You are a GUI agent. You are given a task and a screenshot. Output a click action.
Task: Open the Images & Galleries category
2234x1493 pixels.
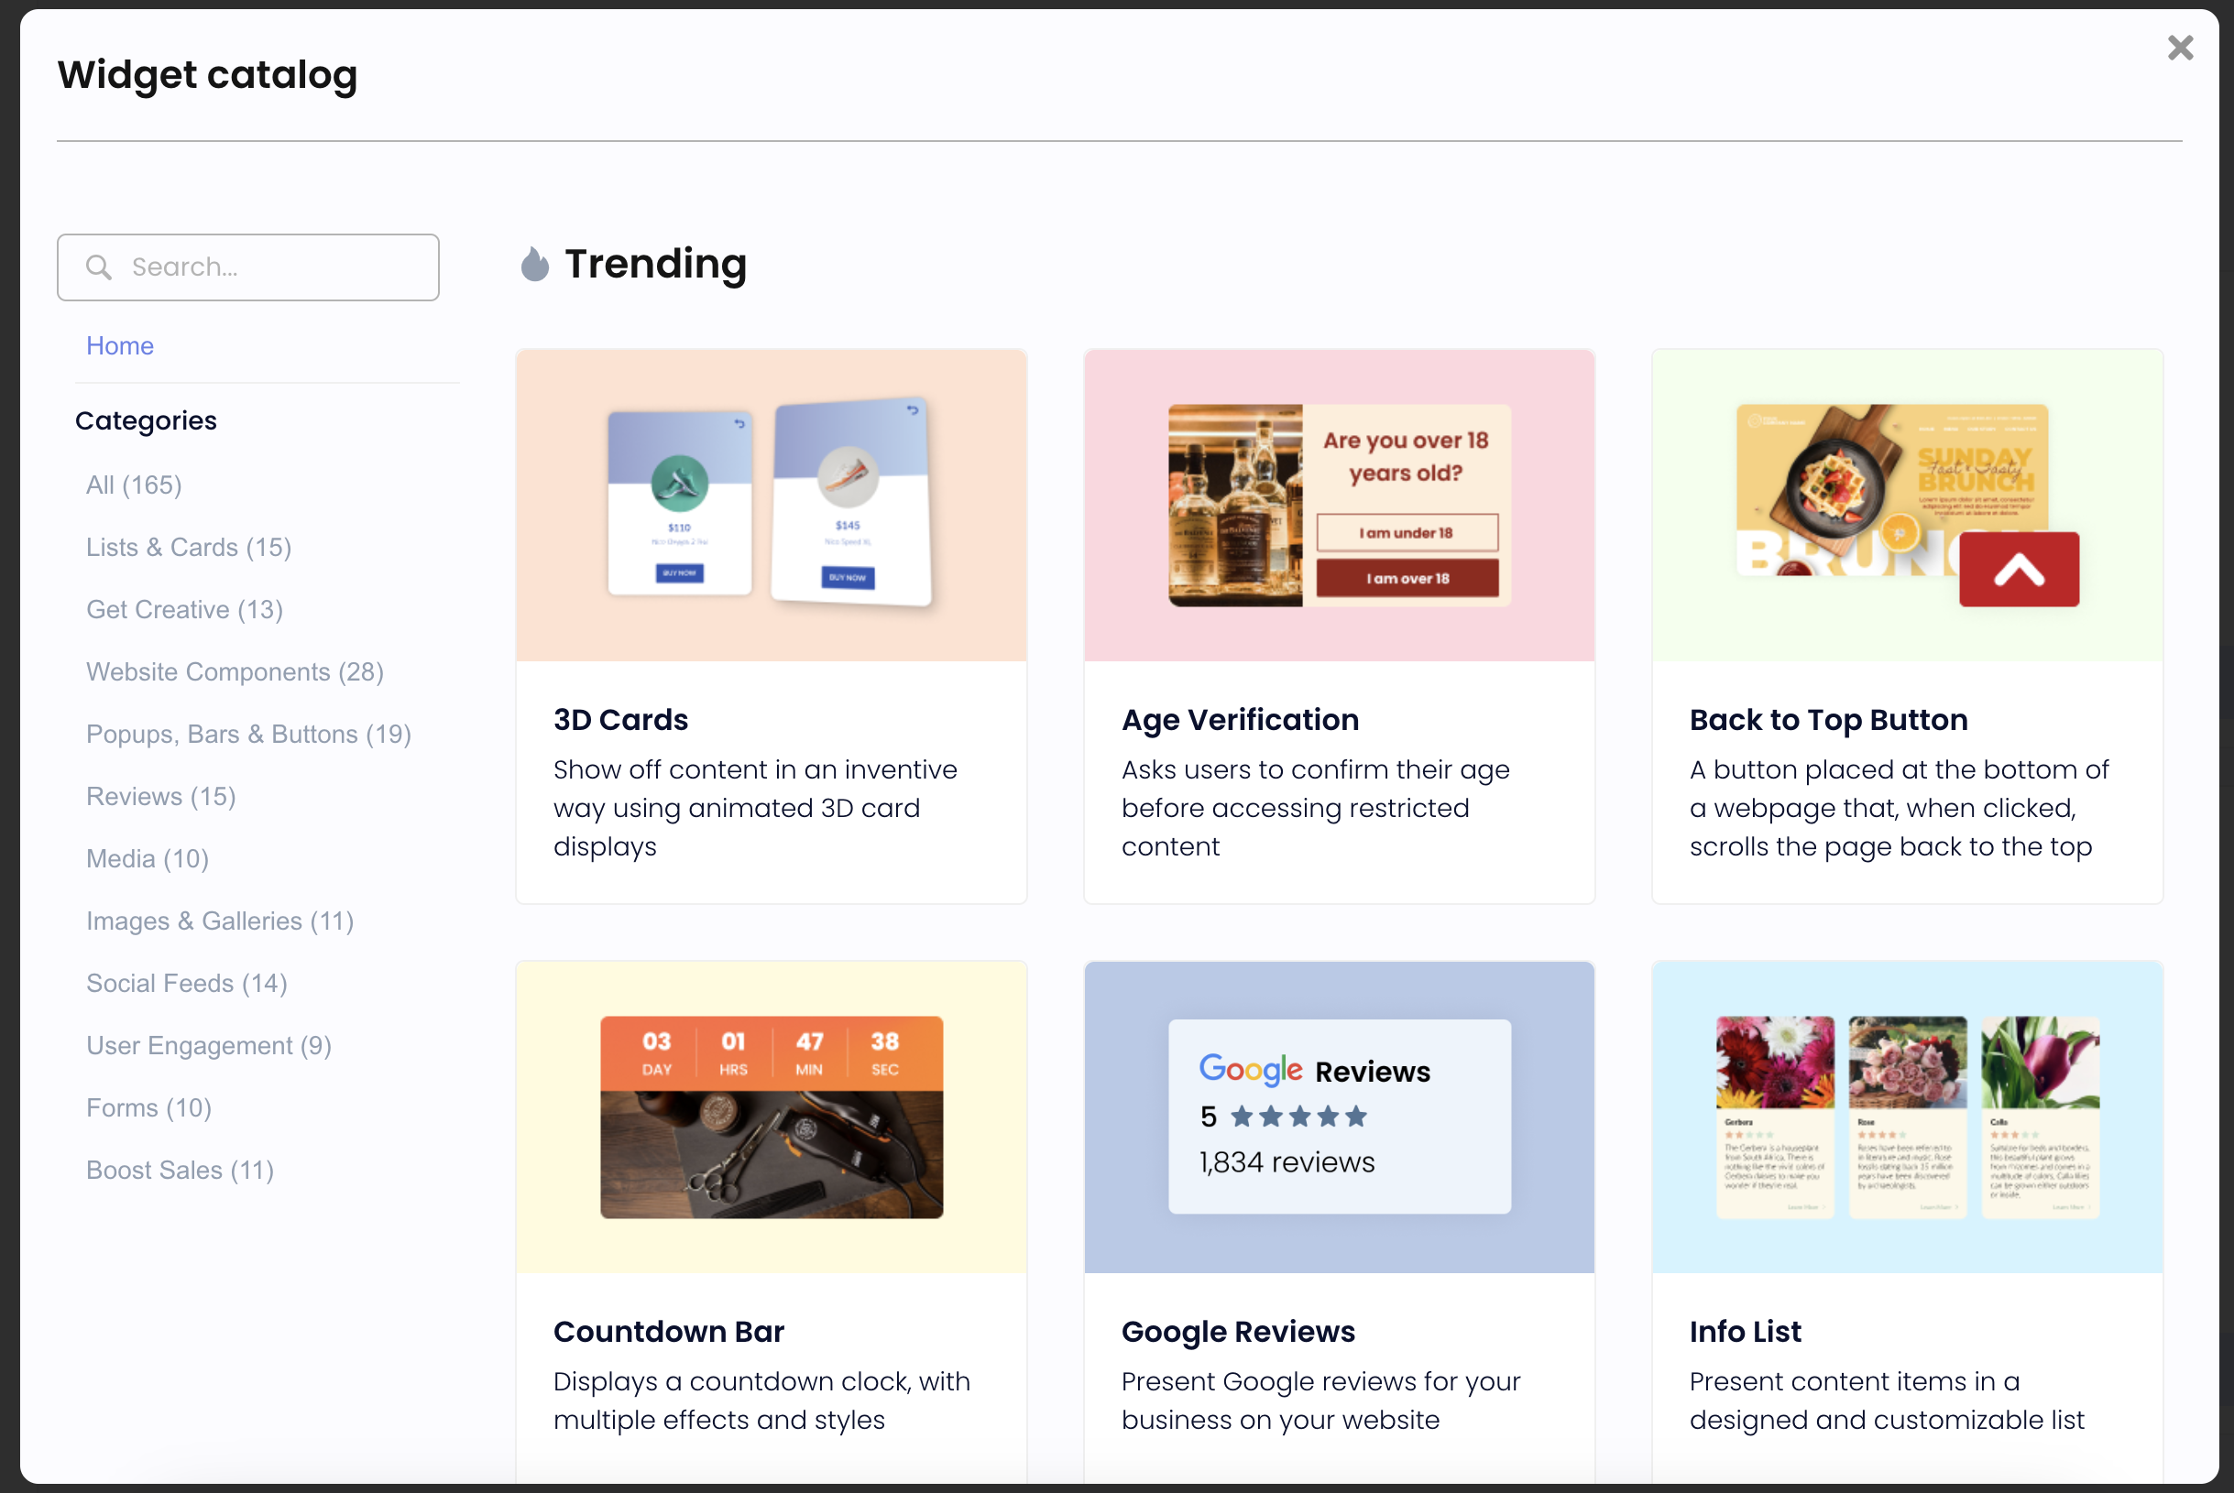coord(220,921)
